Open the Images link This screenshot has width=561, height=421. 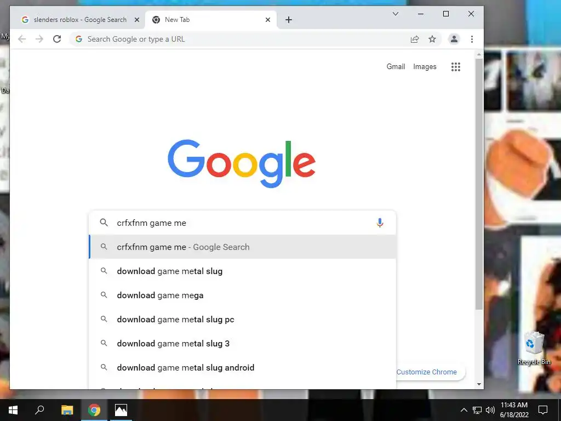click(425, 66)
